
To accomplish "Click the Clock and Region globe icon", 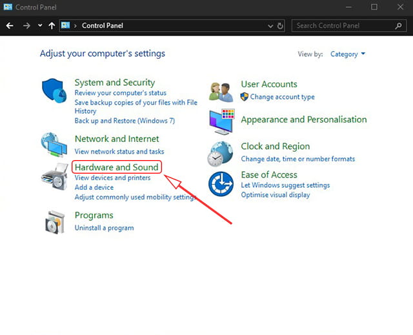I will click(x=220, y=154).
